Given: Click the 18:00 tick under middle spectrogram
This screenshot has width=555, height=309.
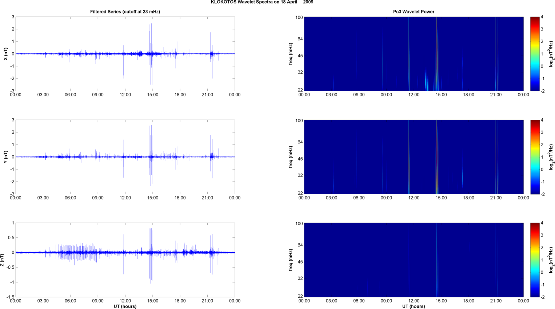Looking at the screenshot, I should point(468,198).
